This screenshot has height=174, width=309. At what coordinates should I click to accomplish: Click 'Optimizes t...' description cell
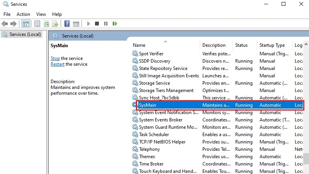pos(216,90)
